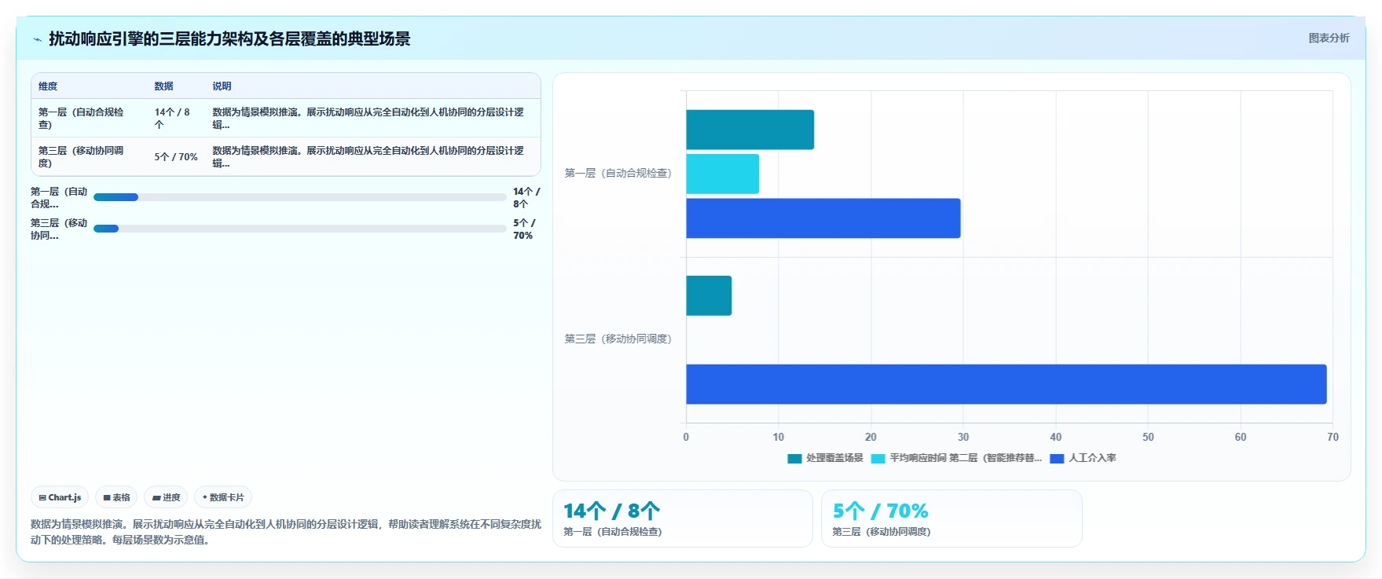Click the 说明 column header
Image resolution: width=1382 pixels, height=579 pixels.
[x=222, y=86]
